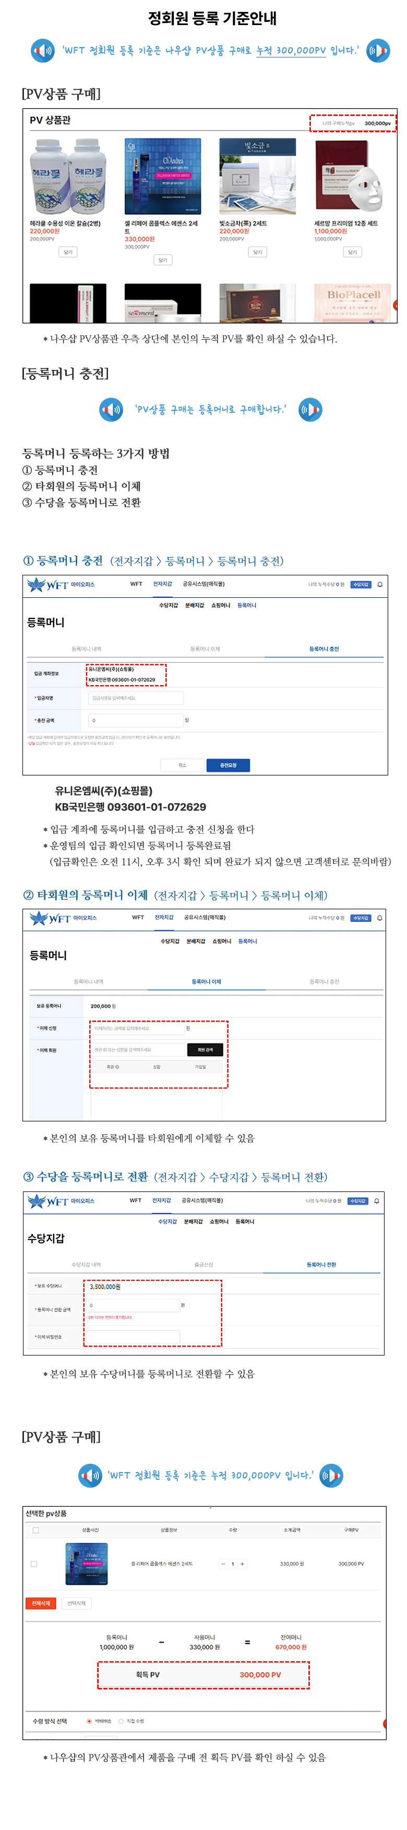Click the 취소 button on the 등록머니 충전 form
This screenshot has width=407, height=1830.
pos(182,765)
